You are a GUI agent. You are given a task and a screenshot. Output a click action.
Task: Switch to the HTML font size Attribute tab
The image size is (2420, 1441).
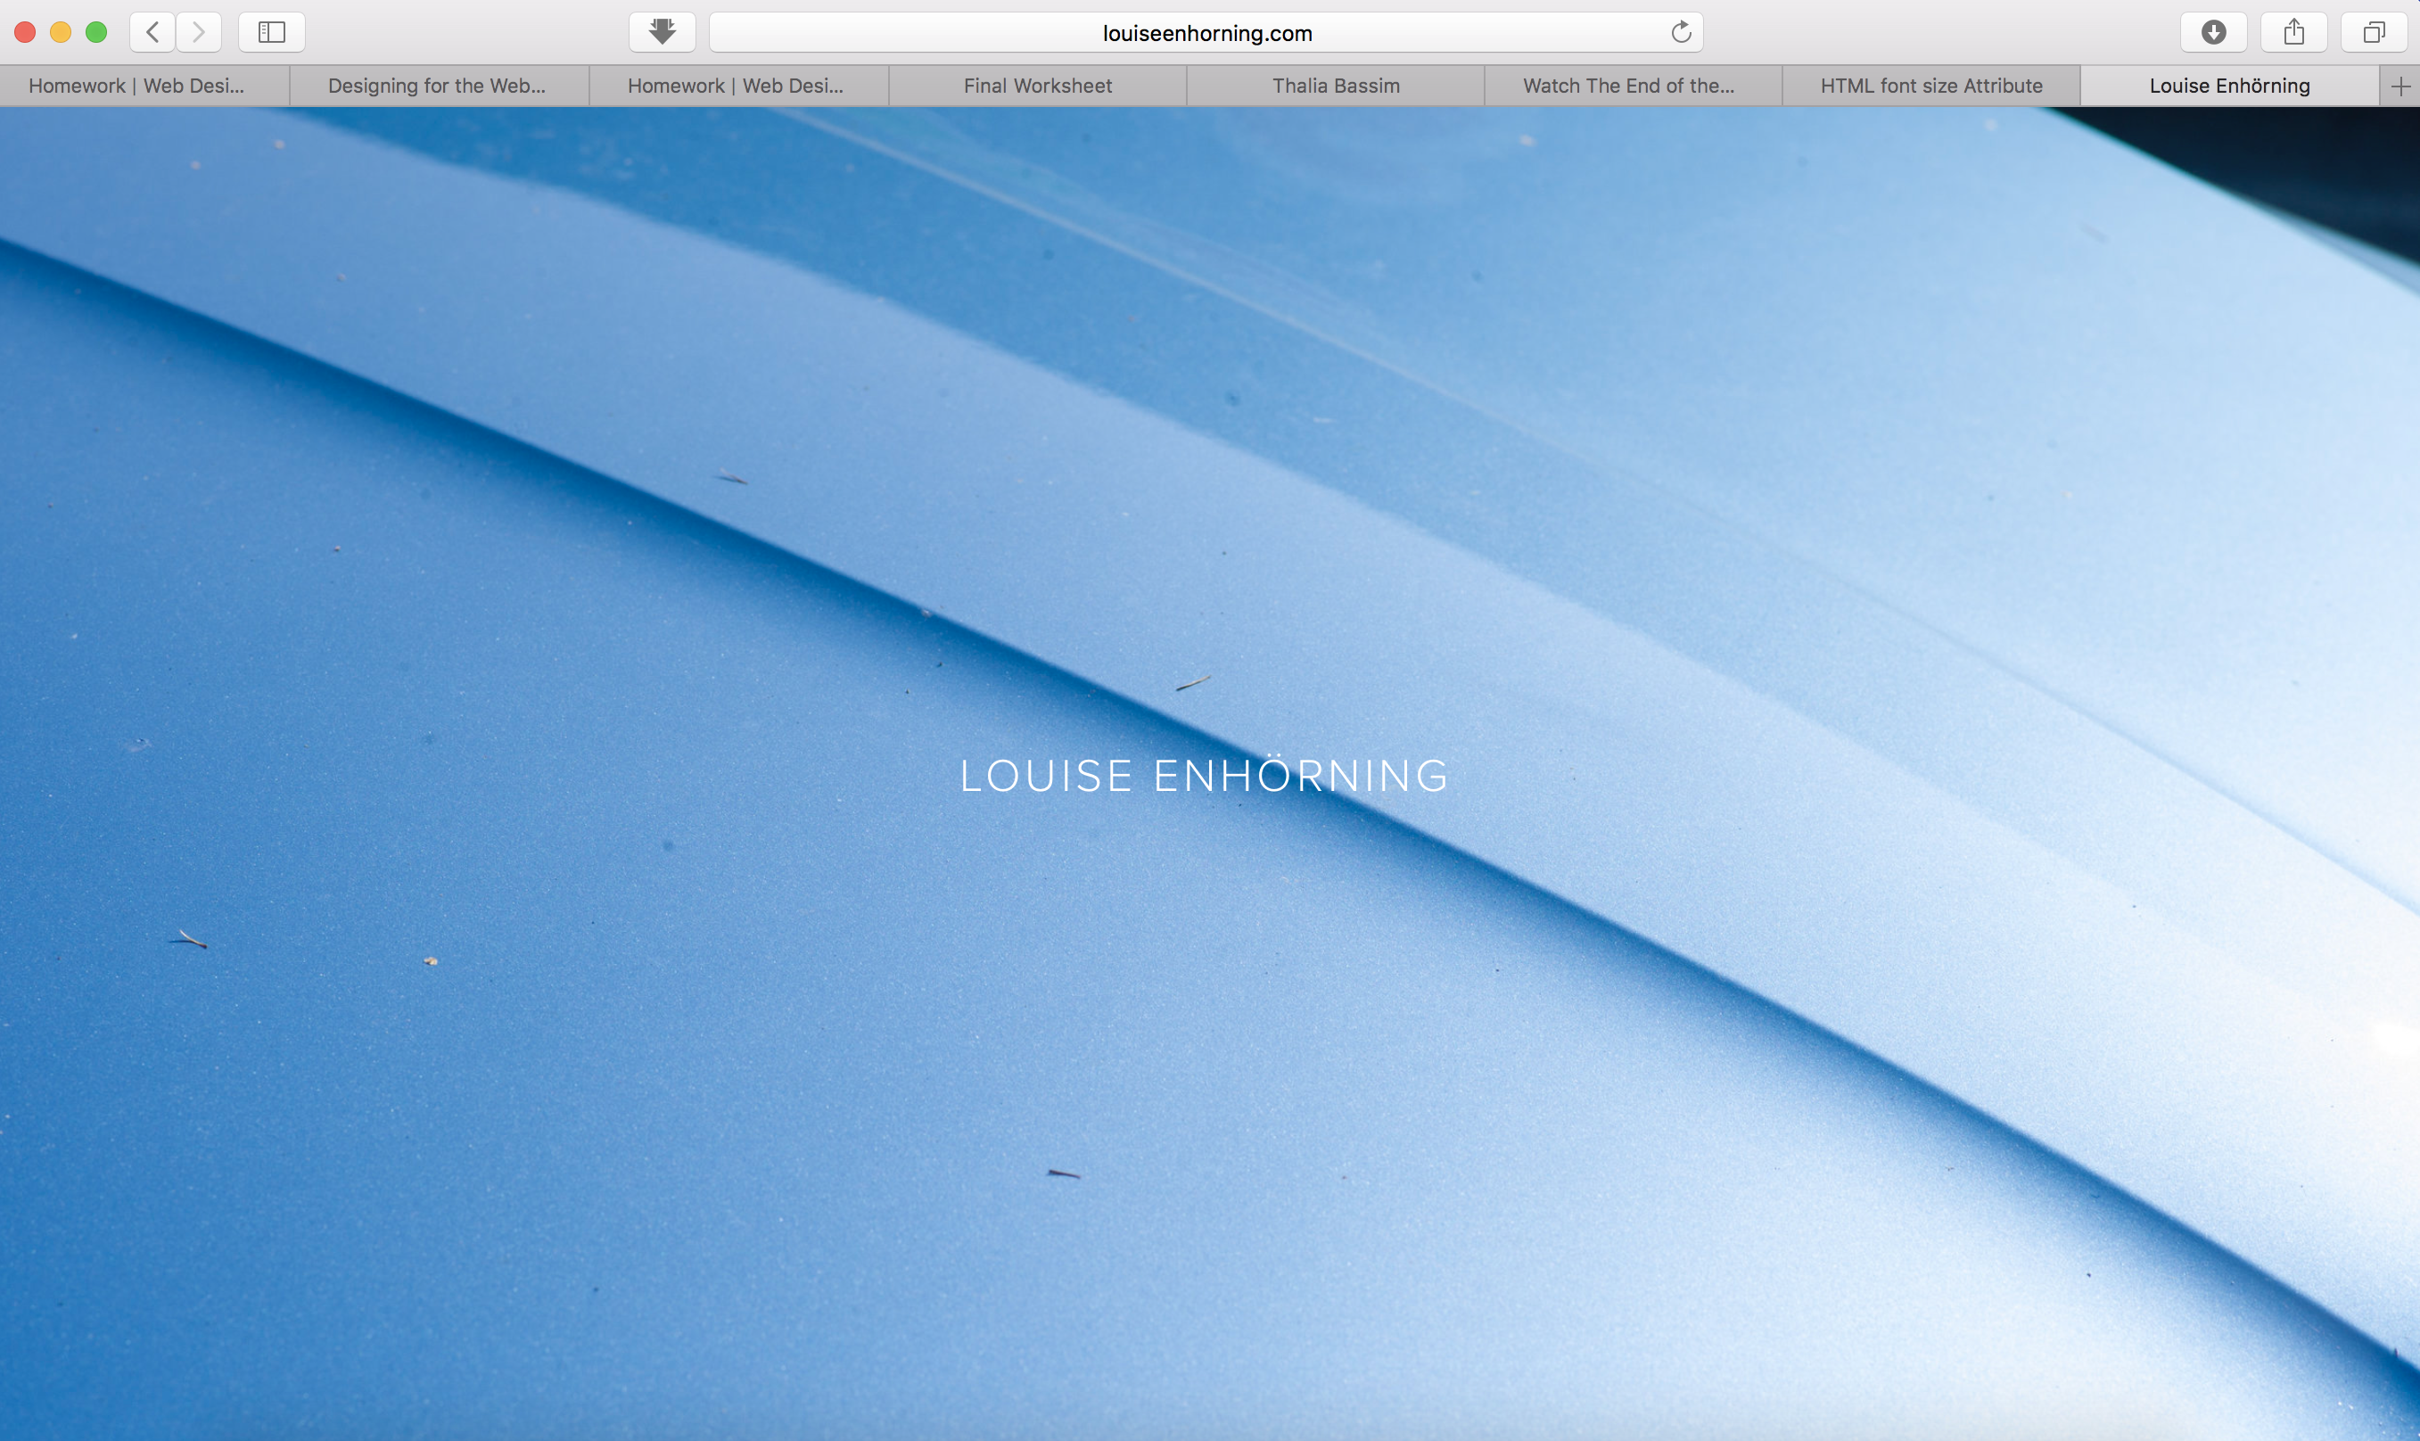pos(1931,86)
